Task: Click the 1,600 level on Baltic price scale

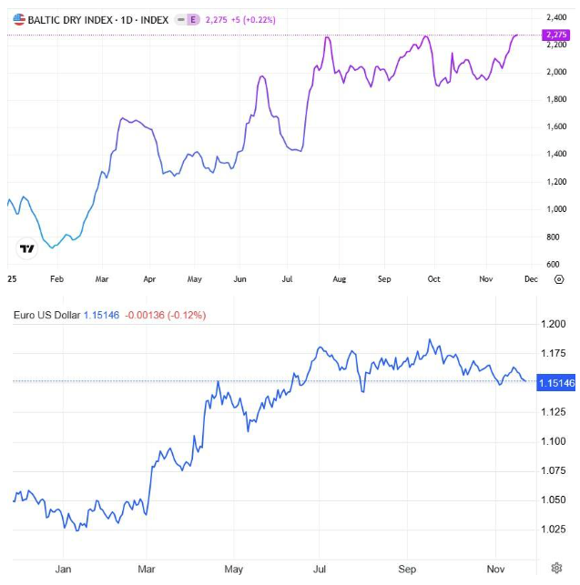Action: [555, 126]
